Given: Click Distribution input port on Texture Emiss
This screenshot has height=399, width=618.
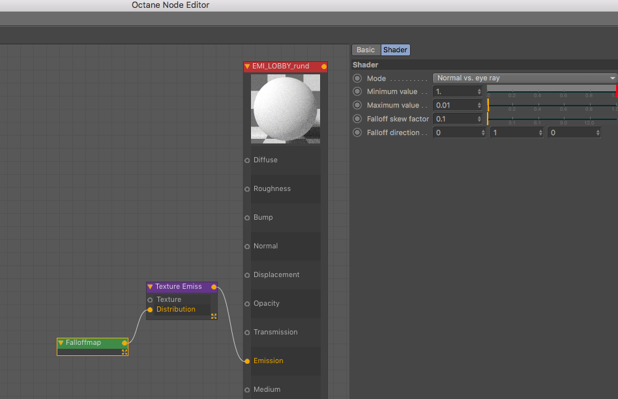Looking at the screenshot, I should tap(150, 310).
